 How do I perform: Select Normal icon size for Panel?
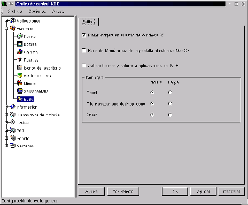[x=152, y=93]
